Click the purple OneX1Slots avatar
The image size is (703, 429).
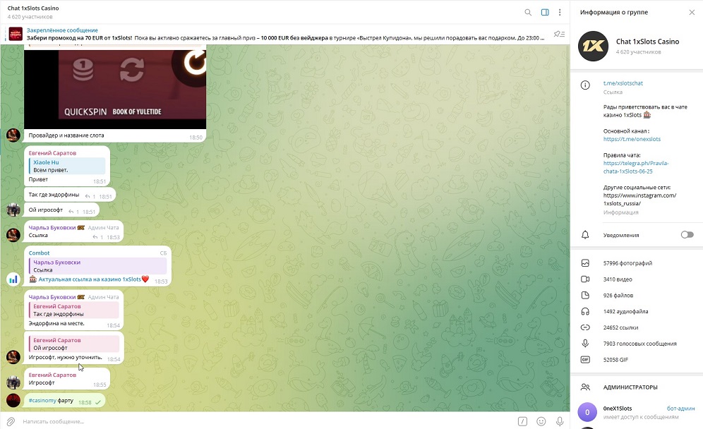(587, 412)
